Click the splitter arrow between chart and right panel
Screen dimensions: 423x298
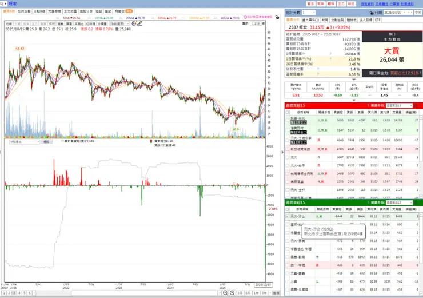pos(282,152)
